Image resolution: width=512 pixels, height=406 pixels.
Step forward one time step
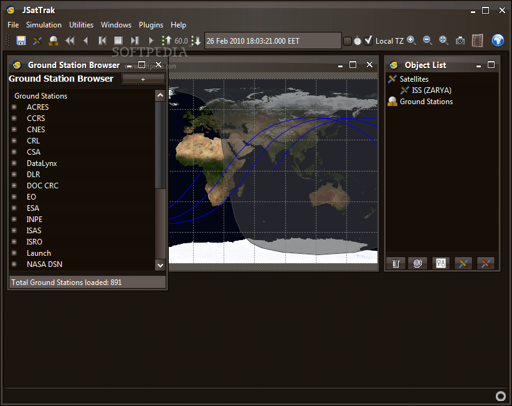click(135, 41)
